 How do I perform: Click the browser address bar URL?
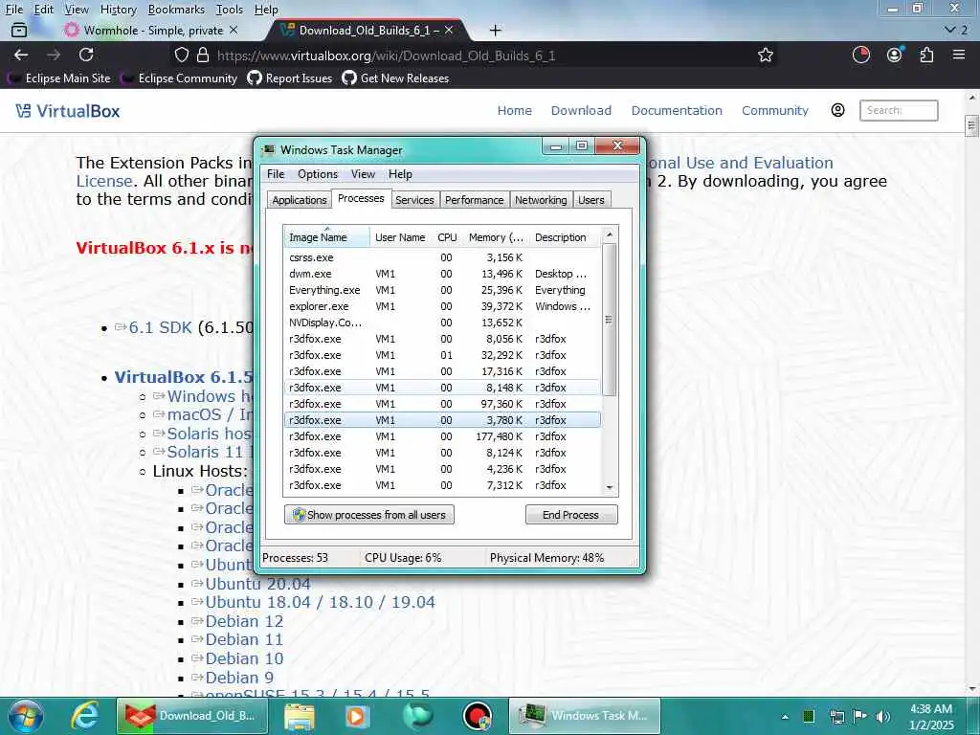[387, 56]
